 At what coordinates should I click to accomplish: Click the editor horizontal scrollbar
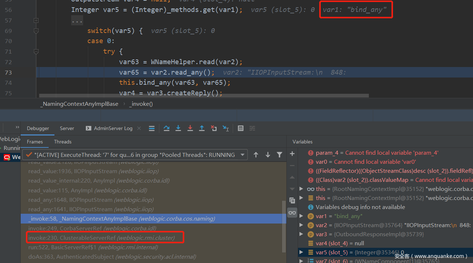(x=203, y=96)
